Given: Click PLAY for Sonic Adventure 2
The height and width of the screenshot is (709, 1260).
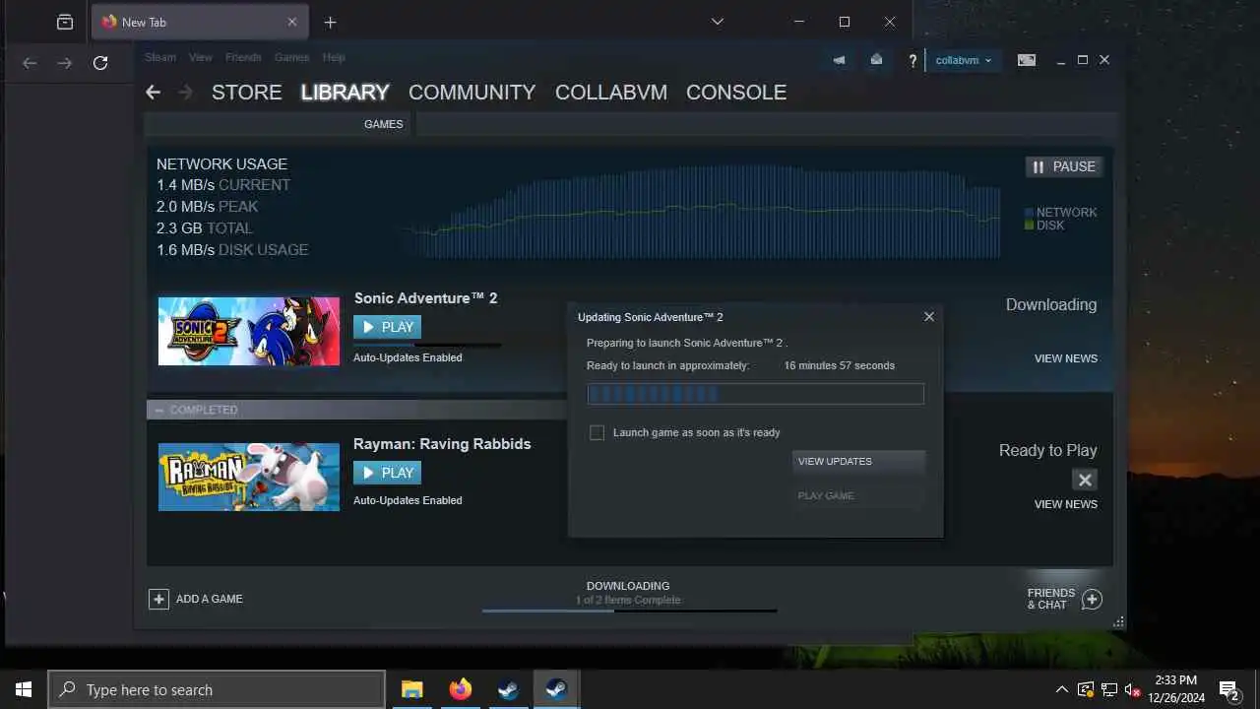Looking at the screenshot, I should click(x=387, y=327).
